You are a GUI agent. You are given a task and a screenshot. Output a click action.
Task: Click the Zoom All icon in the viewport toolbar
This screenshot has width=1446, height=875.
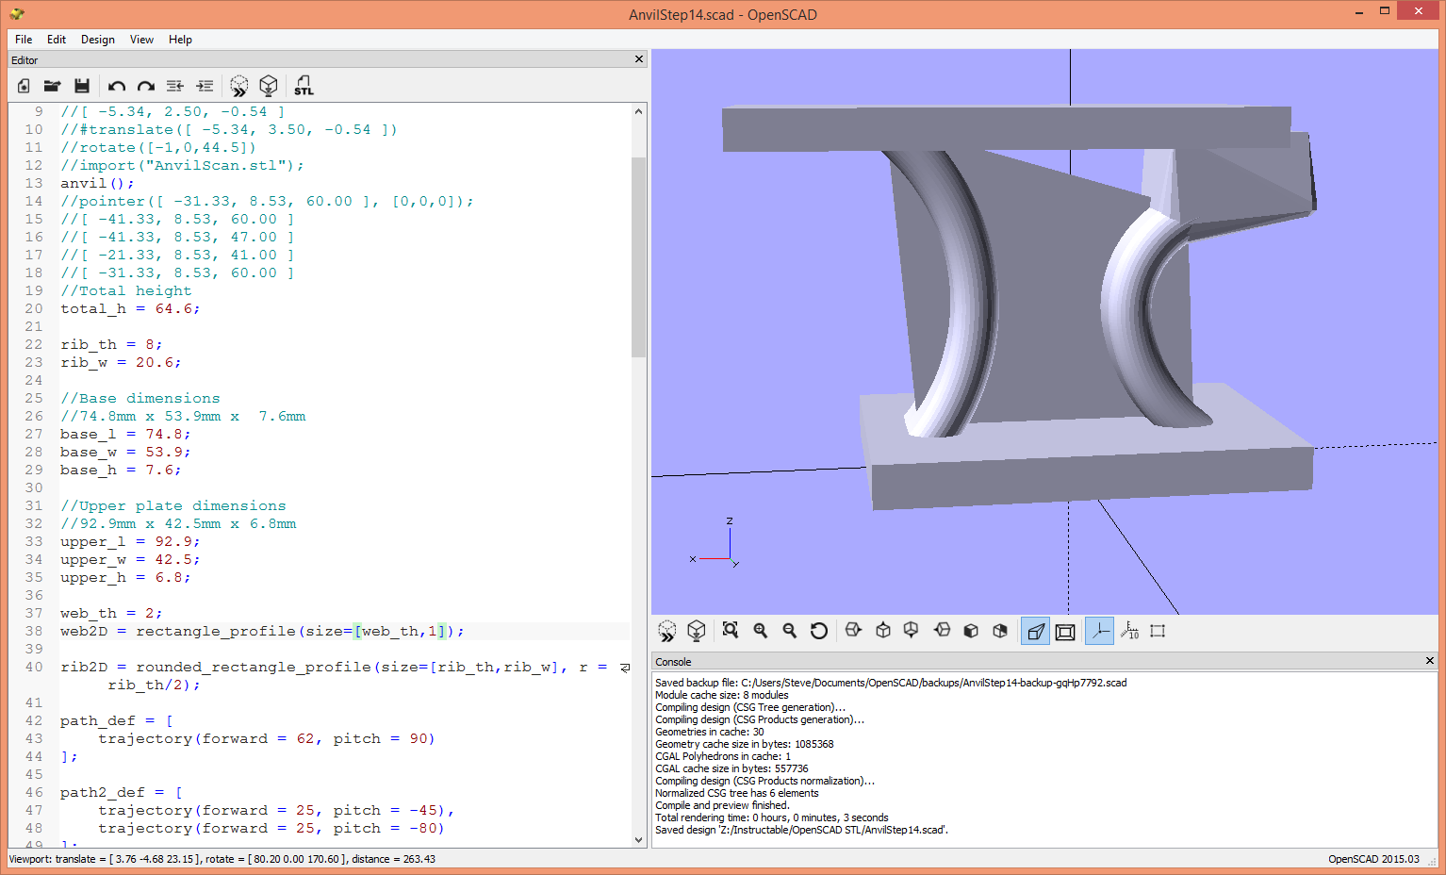pos(731,630)
